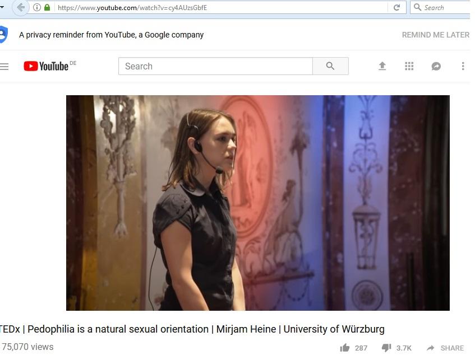Click into the YouTube Search field
Image resolution: width=475 pixels, height=355 pixels.
tap(215, 66)
